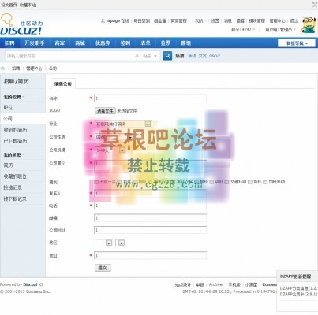Click the 公司网址 website input field
Image resolution: width=318 pixels, height=315 pixels.
pyautogui.click(x=150, y=230)
